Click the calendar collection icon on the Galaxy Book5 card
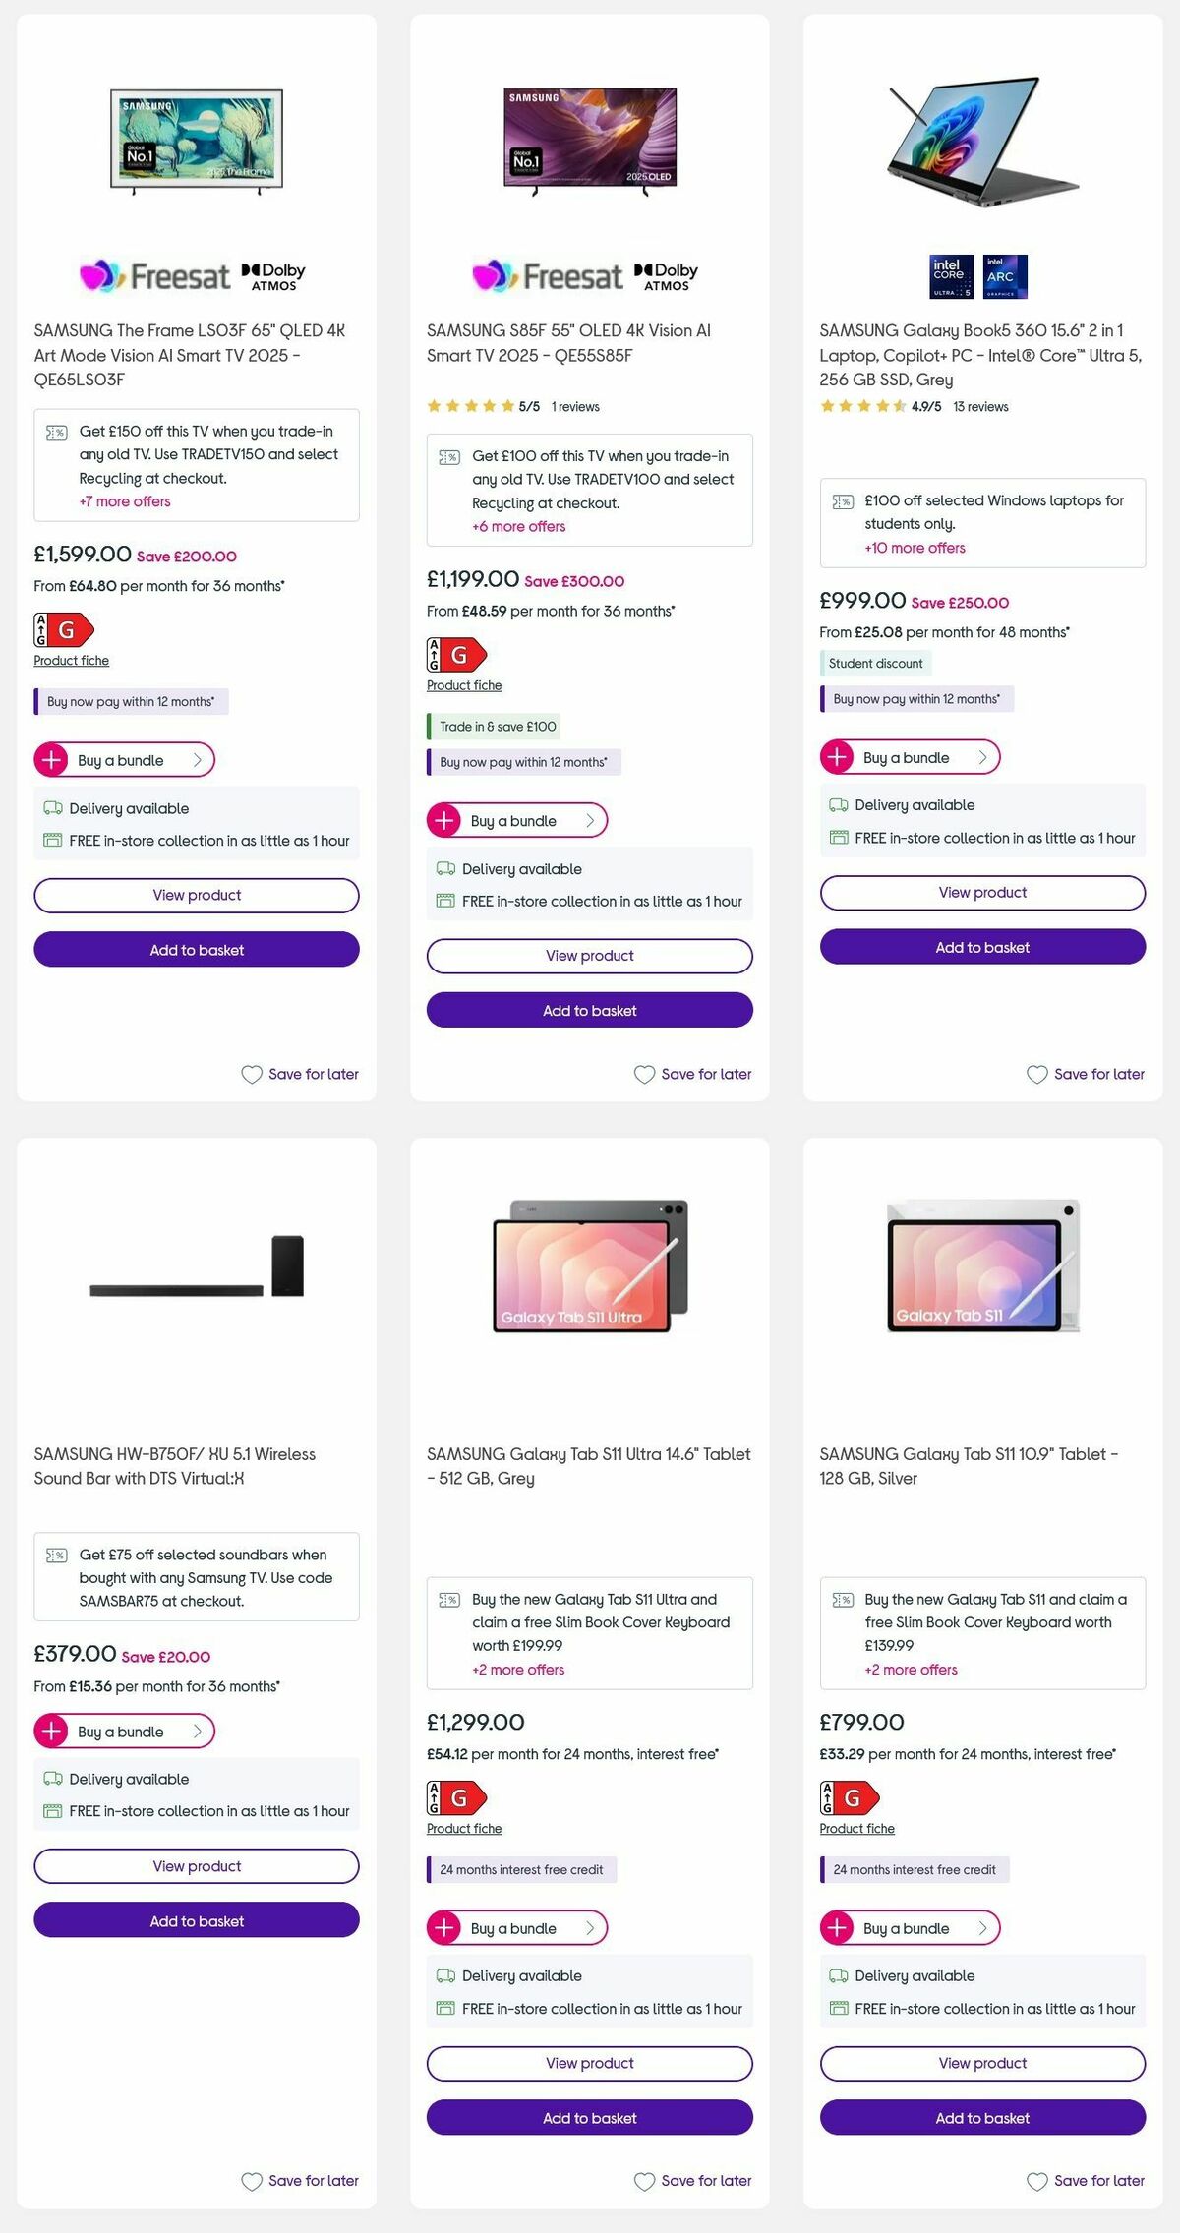 pos(838,838)
